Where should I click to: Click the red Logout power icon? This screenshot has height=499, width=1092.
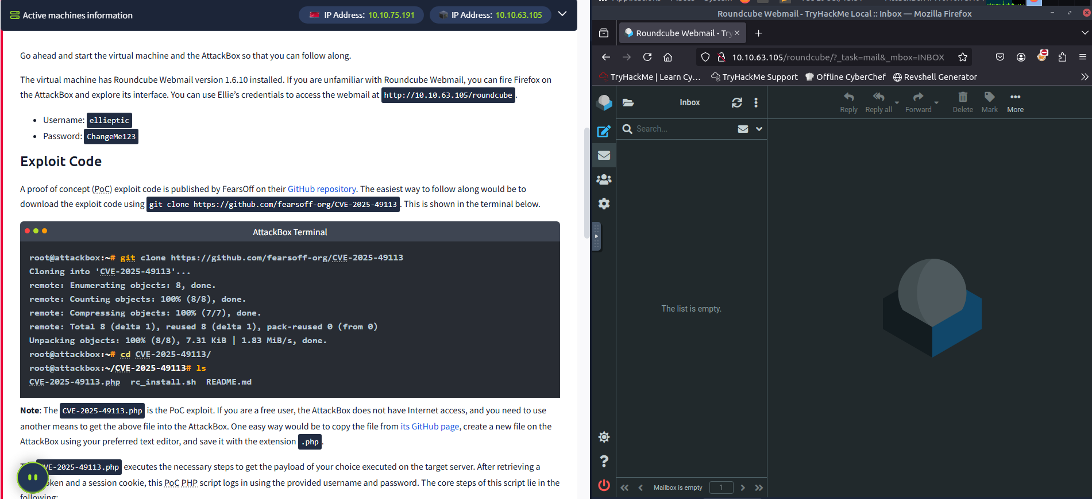[604, 485]
